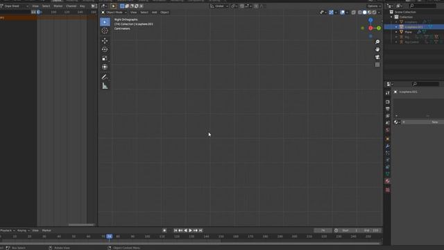Viewport: 444px width, 250px height.
Task: Select the Scale tool
Action: pyautogui.click(x=105, y=58)
